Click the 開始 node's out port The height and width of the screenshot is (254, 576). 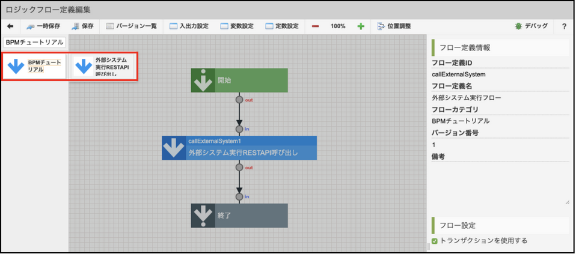pos(239,100)
